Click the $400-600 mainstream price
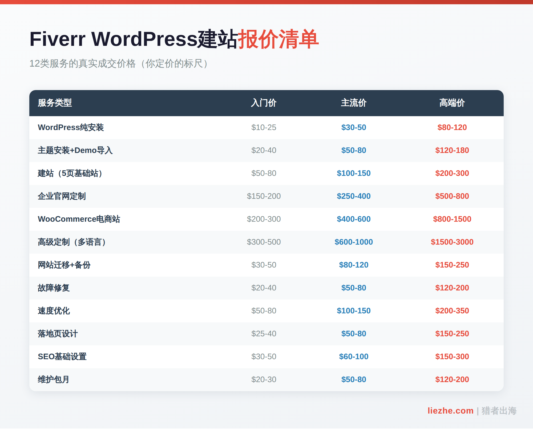Screen dimensions: 533x429 click(354, 219)
